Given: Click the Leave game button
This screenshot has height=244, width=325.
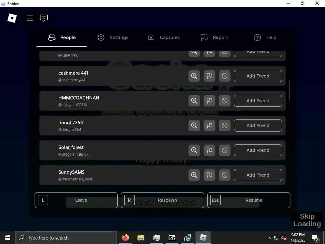Looking at the screenshot, I should [x=76, y=200].
